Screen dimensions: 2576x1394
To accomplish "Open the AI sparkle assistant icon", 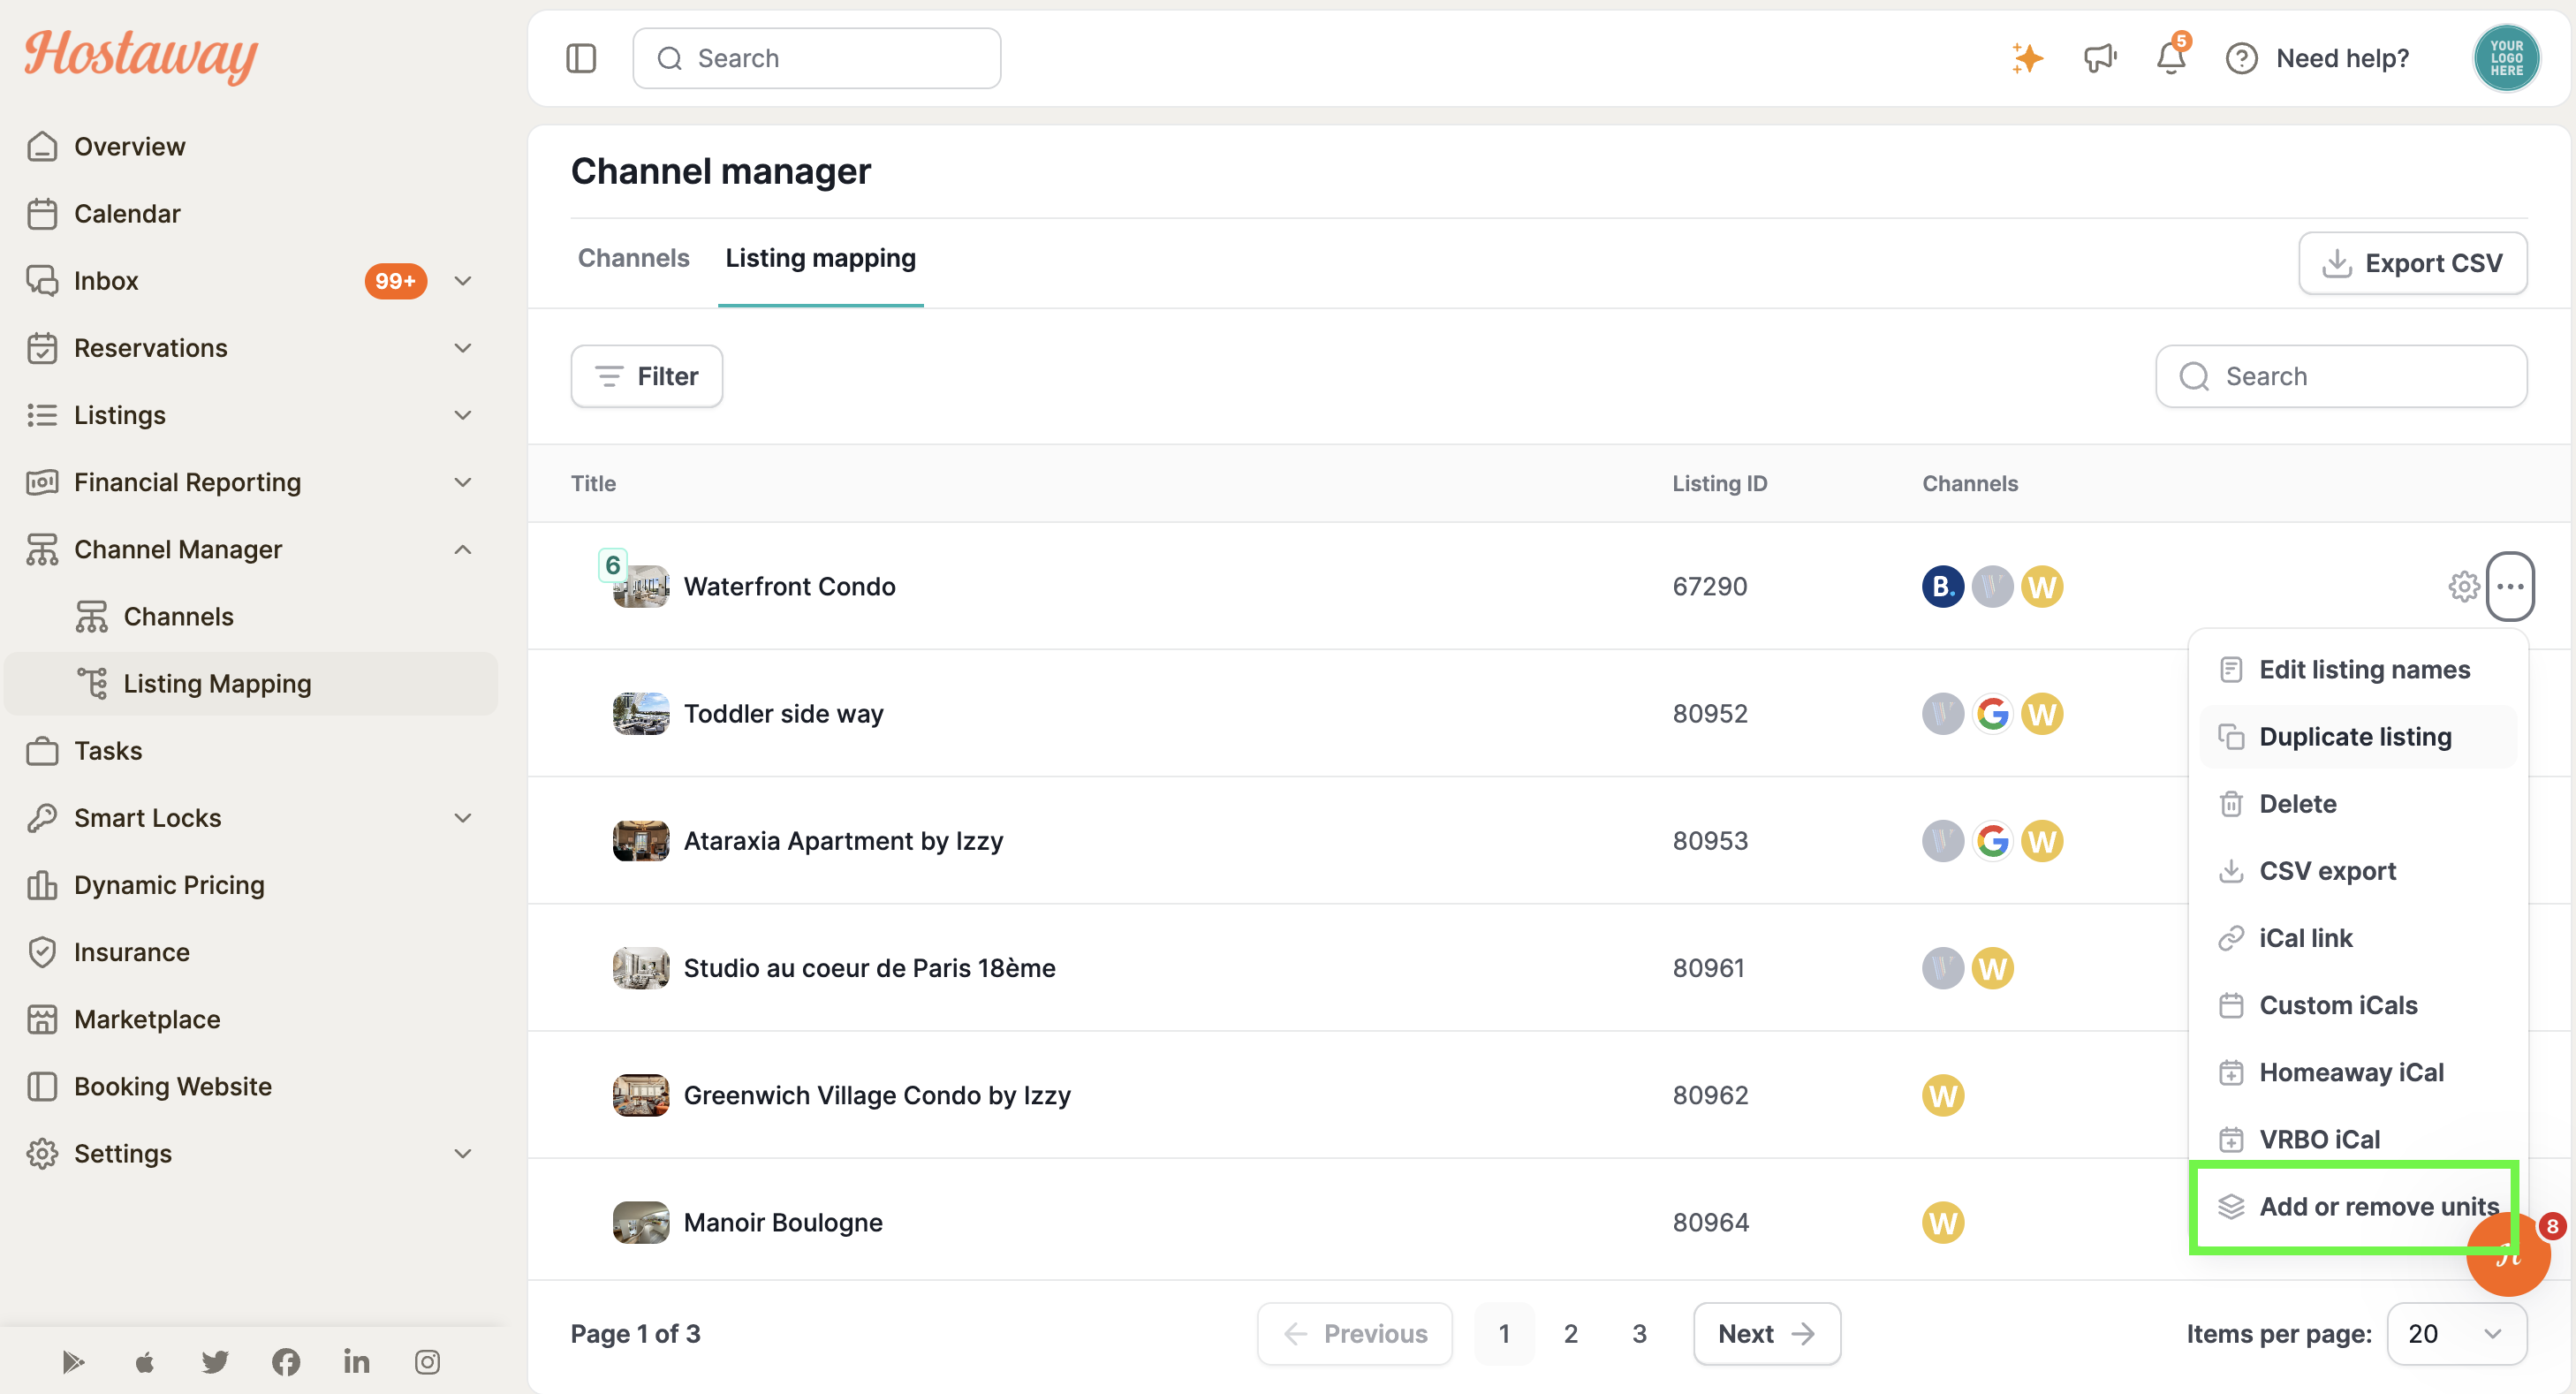I will pos(2027,58).
